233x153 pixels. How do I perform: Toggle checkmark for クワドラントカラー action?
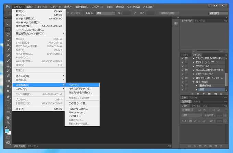(182, 66)
